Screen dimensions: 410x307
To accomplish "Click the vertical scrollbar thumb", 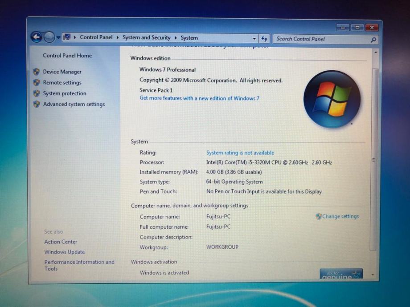I will (x=374, y=159).
